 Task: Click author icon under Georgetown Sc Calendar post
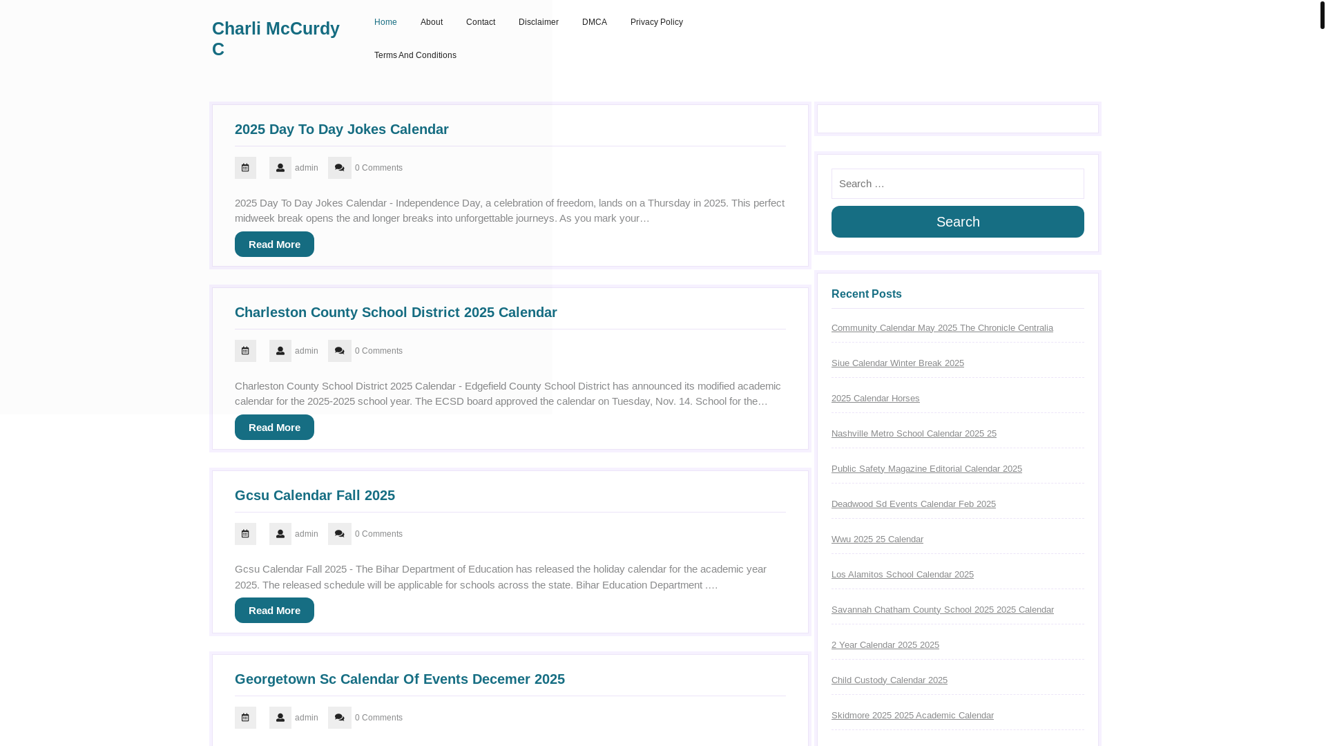point(280,718)
